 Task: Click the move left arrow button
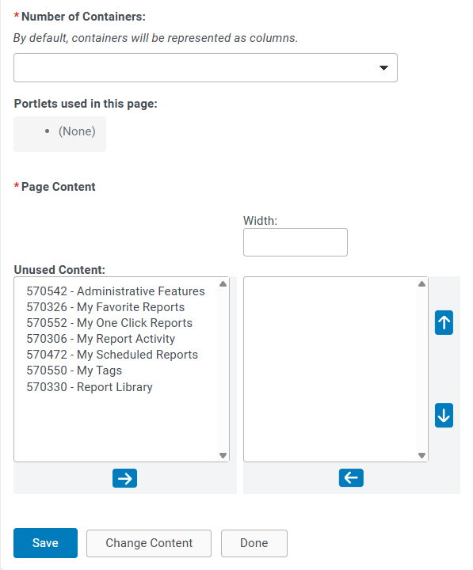(x=351, y=477)
